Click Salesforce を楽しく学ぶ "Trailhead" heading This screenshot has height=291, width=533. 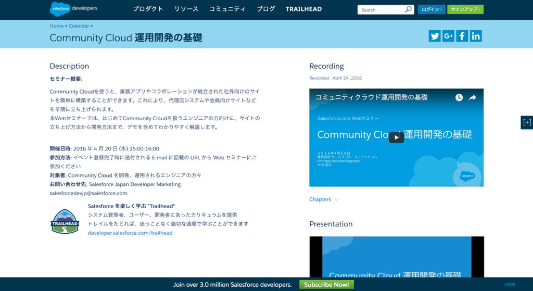131,206
